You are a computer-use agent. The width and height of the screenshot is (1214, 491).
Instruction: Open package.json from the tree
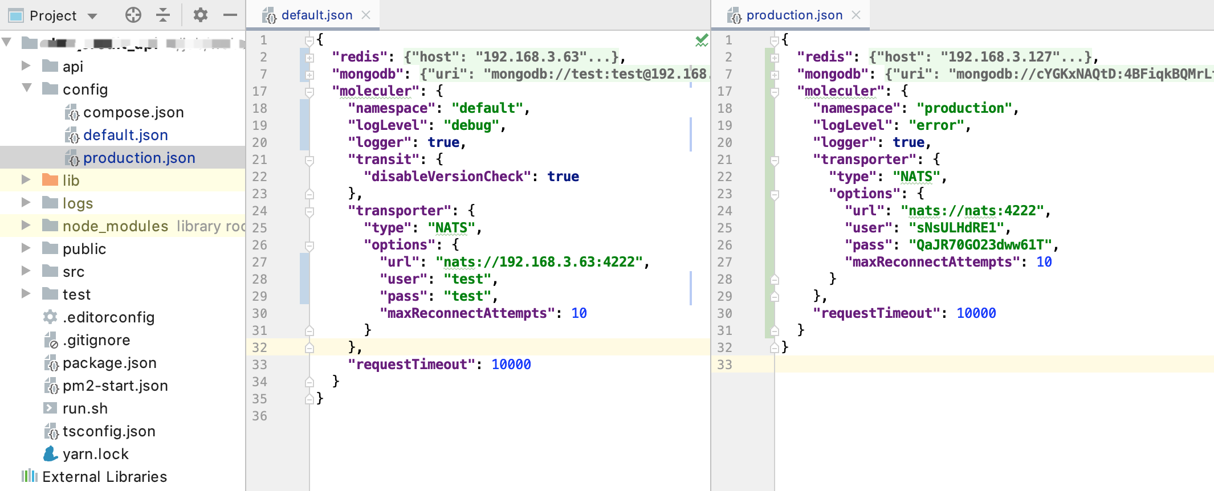[109, 363]
